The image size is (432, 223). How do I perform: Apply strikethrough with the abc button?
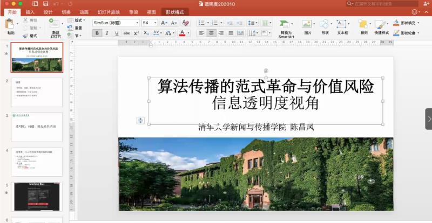(x=126, y=33)
